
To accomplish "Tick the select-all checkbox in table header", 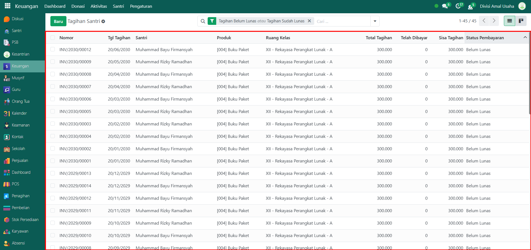I will coord(53,38).
